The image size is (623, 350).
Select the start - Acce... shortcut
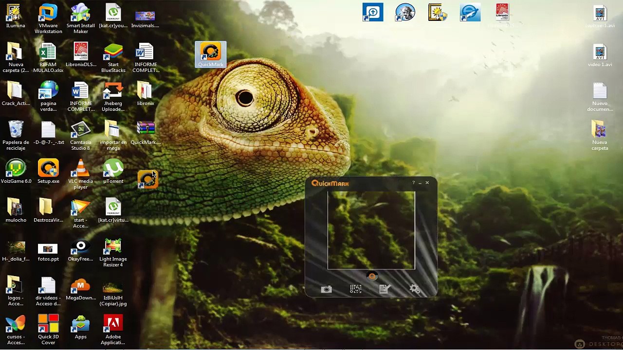pos(81,213)
